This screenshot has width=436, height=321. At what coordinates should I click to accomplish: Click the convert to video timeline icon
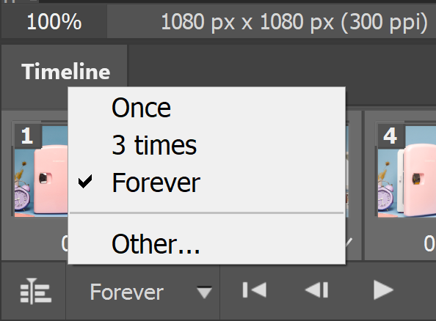(36, 291)
